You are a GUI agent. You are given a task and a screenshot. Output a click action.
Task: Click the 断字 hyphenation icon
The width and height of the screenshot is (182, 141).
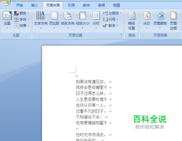pyautogui.click(x=105, y=26)
